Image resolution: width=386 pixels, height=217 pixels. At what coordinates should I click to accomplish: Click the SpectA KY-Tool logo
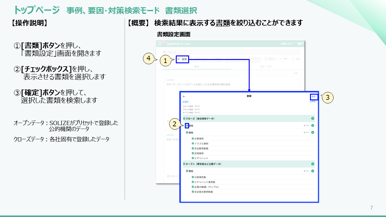[176, 44]
